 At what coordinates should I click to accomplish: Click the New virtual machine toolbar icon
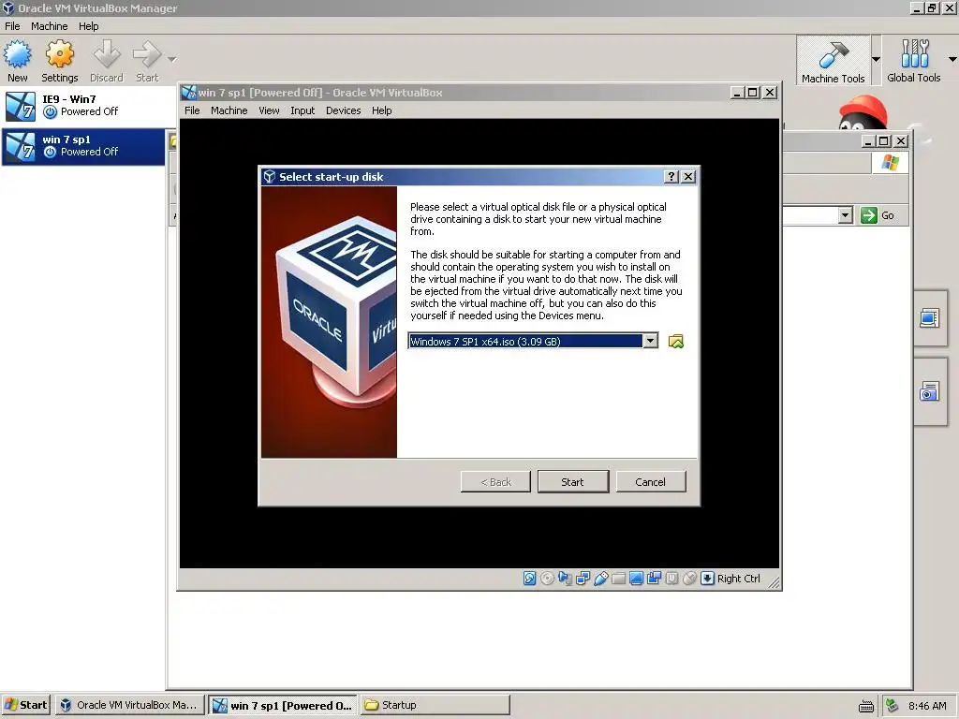pyautogui.click(x=17, y=61)
